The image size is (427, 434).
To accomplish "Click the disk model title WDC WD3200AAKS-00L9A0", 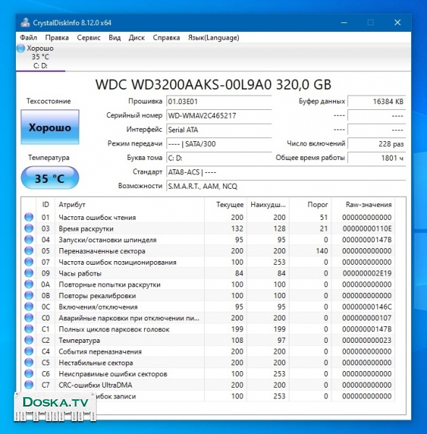I will 213,85.
